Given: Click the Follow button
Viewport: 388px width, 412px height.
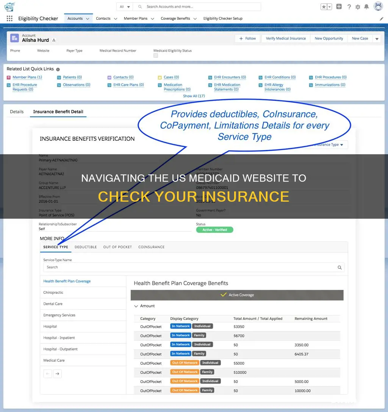Looking at the screenshot, I should point(247,38).
